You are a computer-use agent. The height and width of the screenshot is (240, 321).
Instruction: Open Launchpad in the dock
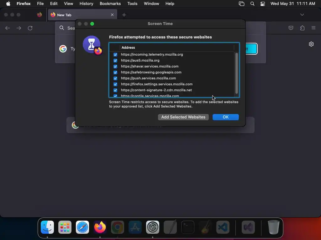[65, 227]
